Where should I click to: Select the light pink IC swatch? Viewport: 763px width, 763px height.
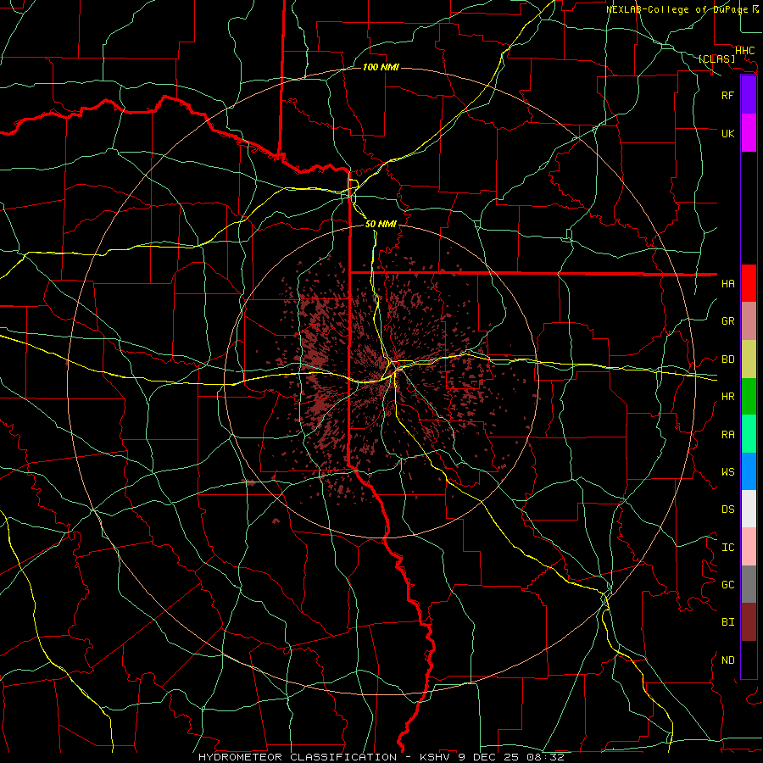tap(749, 547)
